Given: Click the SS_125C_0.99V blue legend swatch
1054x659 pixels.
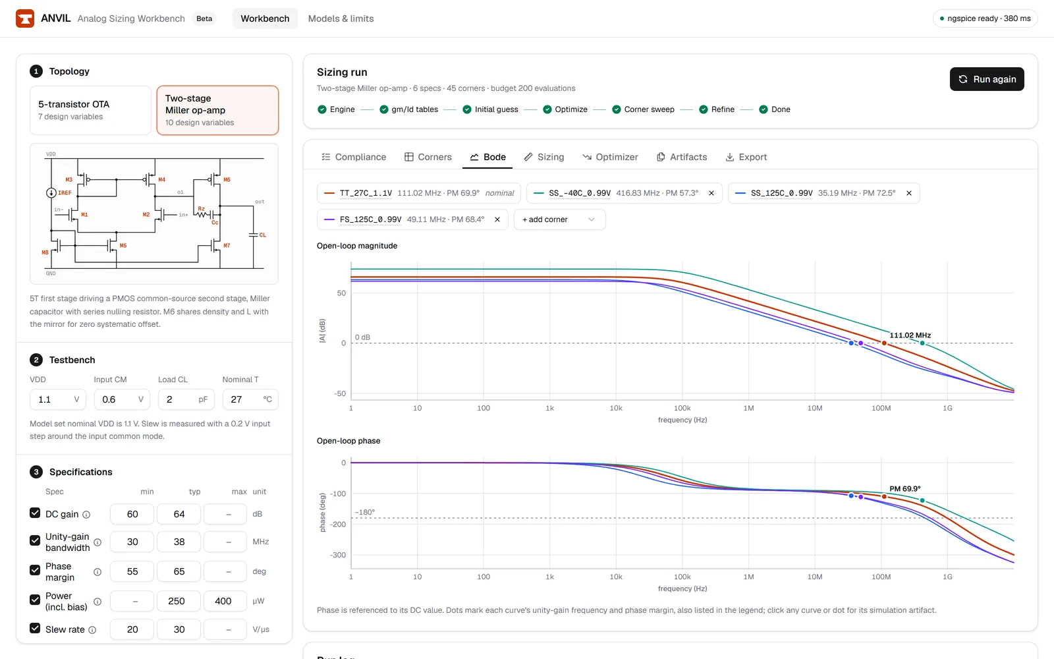Looking at the screenshot, I should point(740,193).
